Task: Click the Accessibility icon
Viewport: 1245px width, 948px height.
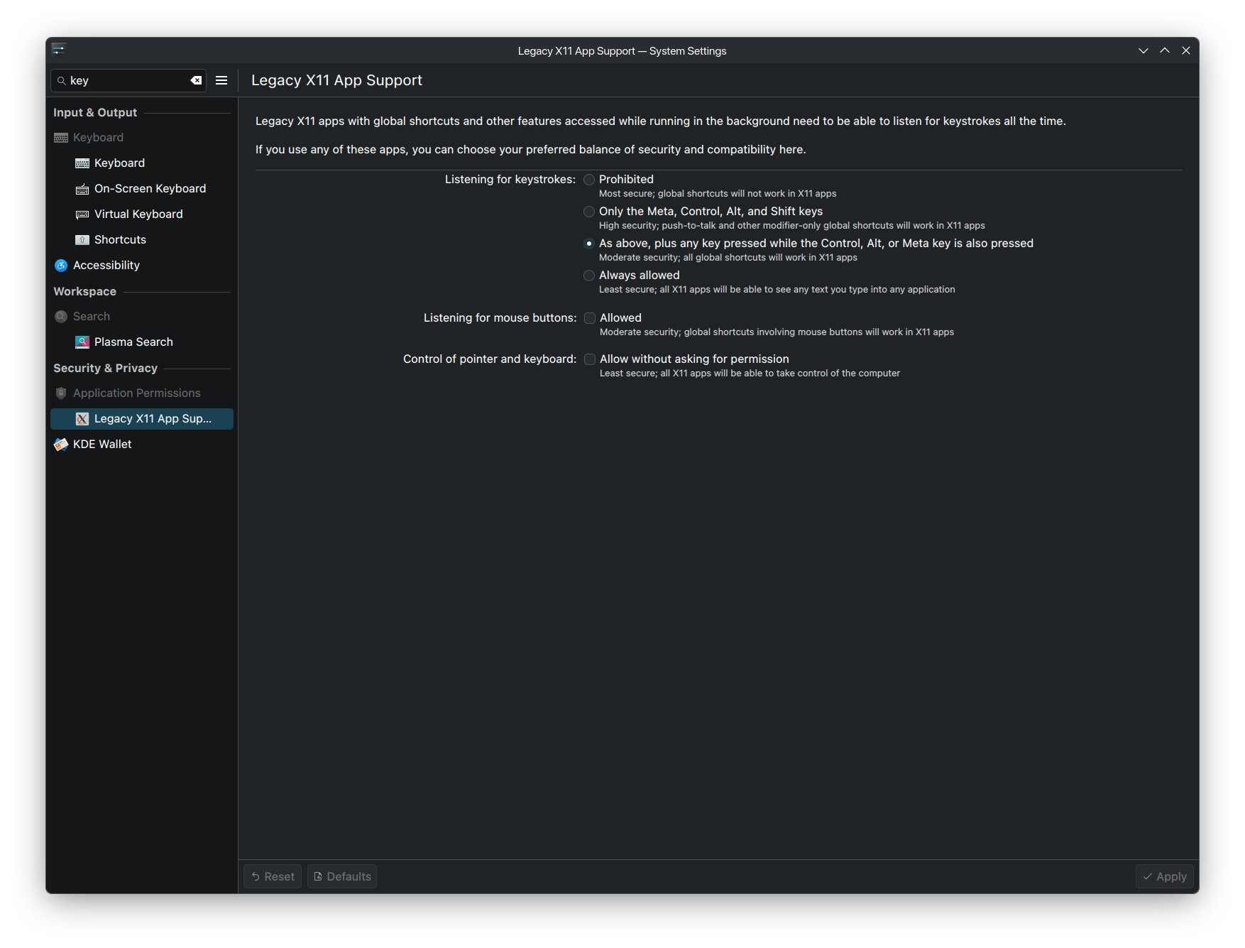Action: (61, 266)
